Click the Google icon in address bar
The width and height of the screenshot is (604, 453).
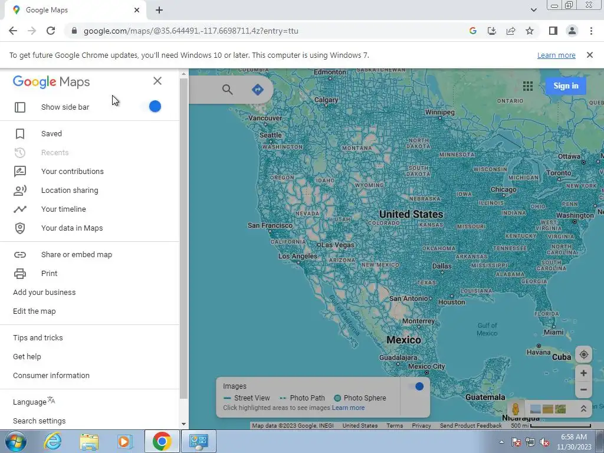coord(473,31)
